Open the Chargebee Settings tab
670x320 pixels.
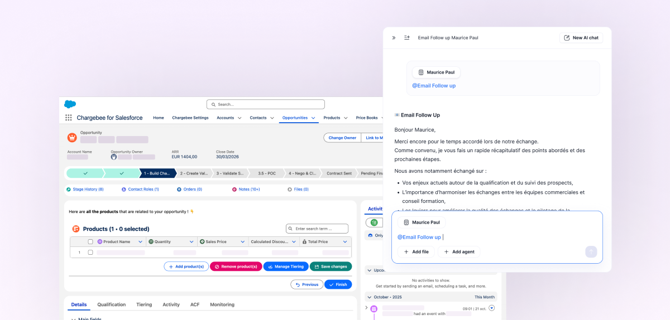pos(190,118)
